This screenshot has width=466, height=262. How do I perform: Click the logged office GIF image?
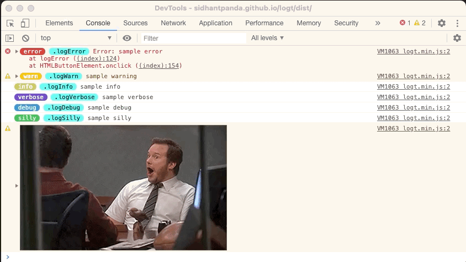pyautogui.click(x=123, y=188)
